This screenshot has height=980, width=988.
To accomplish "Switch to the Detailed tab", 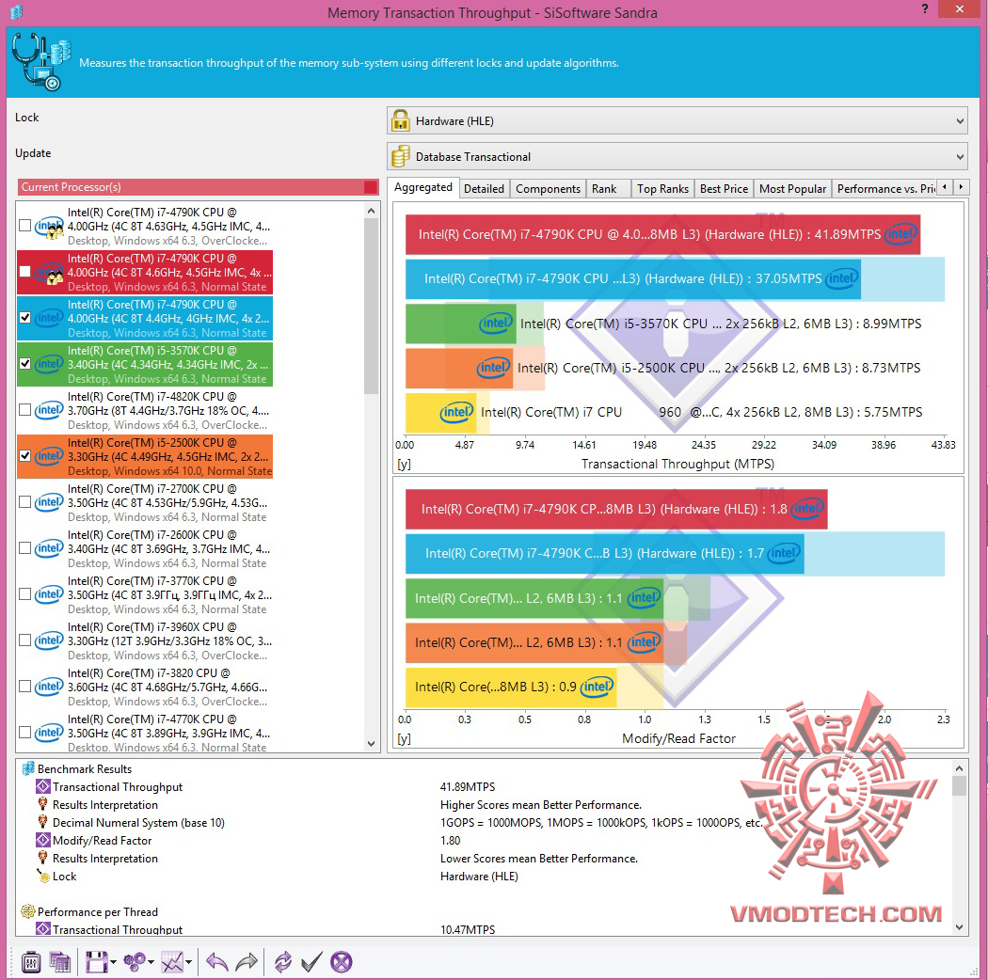I will coord(484,189).
